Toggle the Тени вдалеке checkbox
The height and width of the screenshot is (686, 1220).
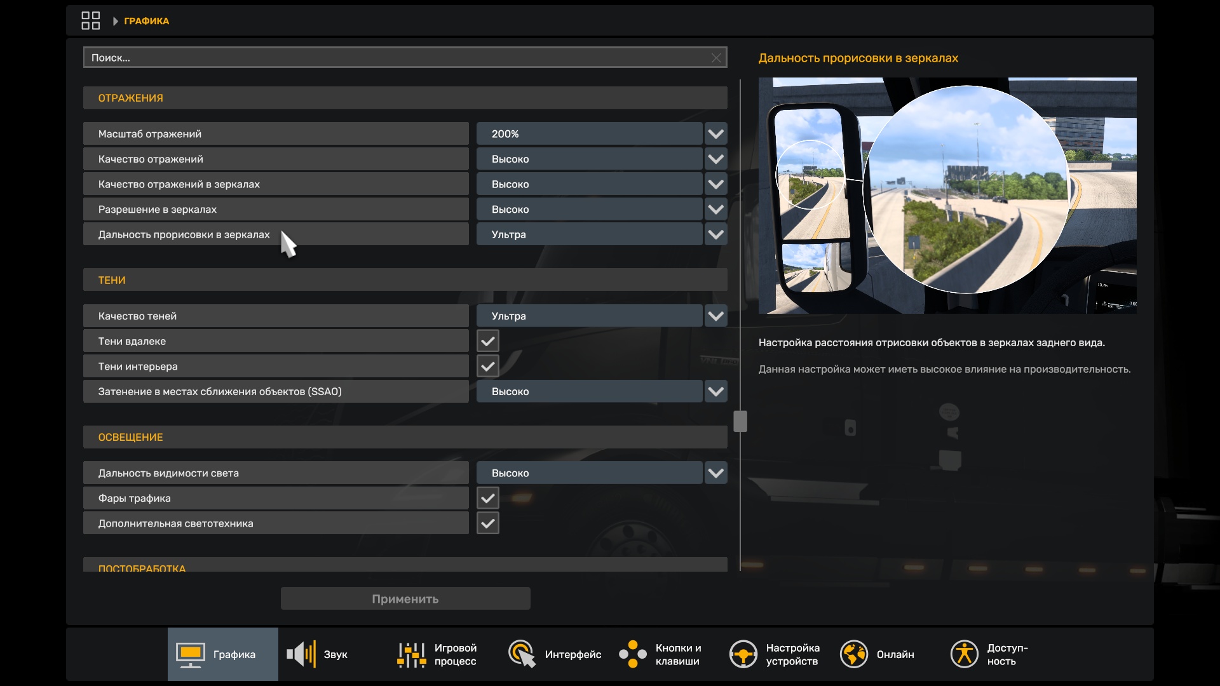(x=487, y=342)
